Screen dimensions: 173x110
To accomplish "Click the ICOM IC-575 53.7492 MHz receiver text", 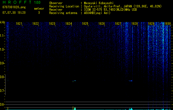I will 110,10.
